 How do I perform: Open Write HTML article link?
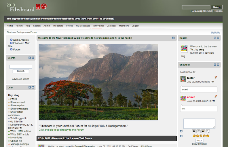[20, 131]
